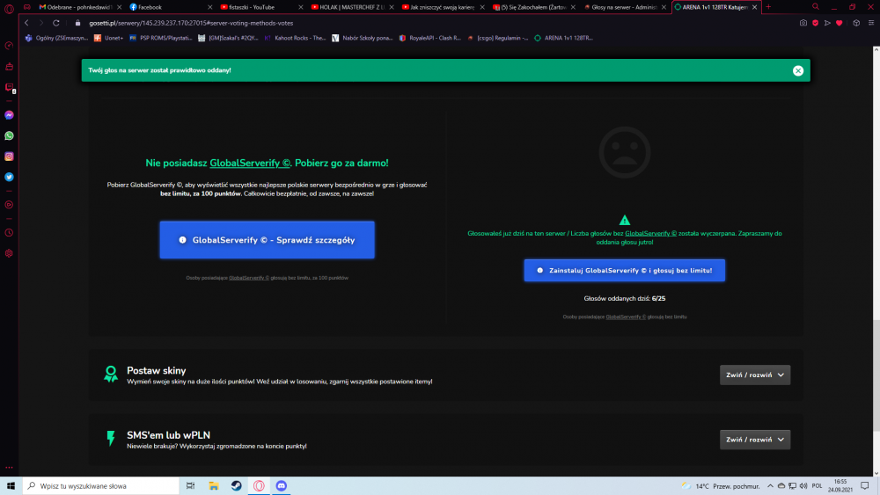Open the [csgo] Regulamin bookmark
This screenshot has width=880, height=495.
pyautogui.click(x=498, y=38)
